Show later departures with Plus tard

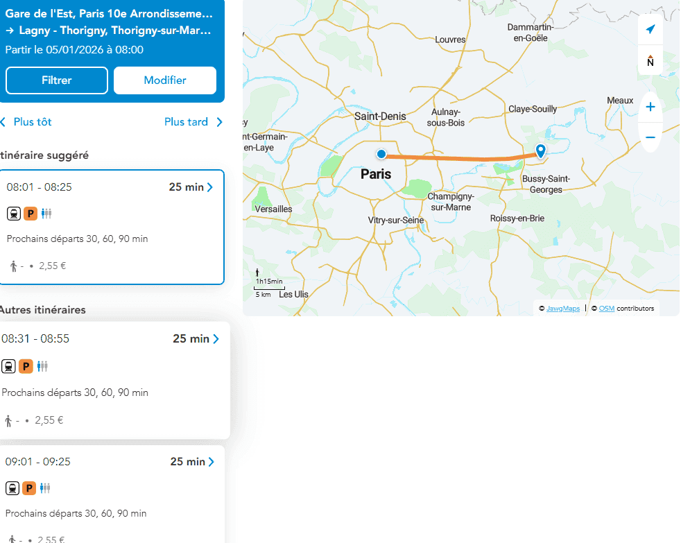[193, 122]
